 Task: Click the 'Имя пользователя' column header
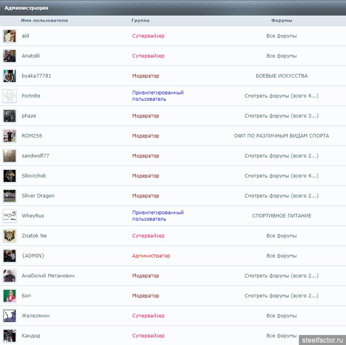[x=44, y=20]
